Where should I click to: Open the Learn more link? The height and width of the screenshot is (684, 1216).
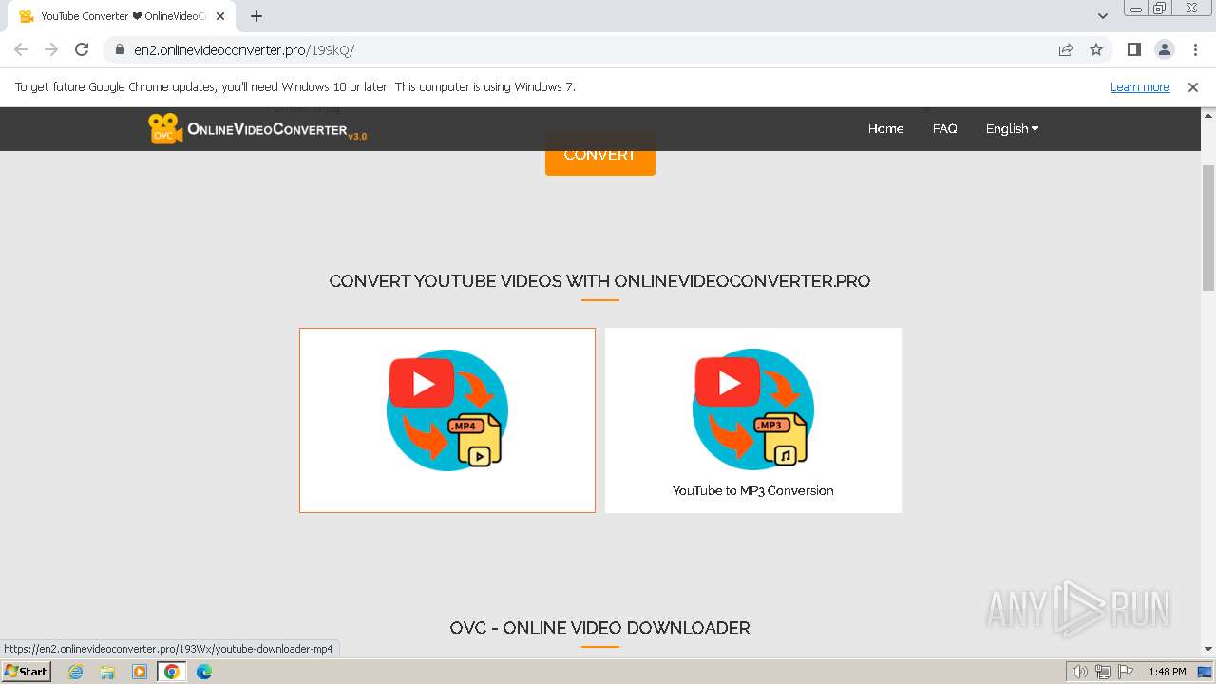1140,86
